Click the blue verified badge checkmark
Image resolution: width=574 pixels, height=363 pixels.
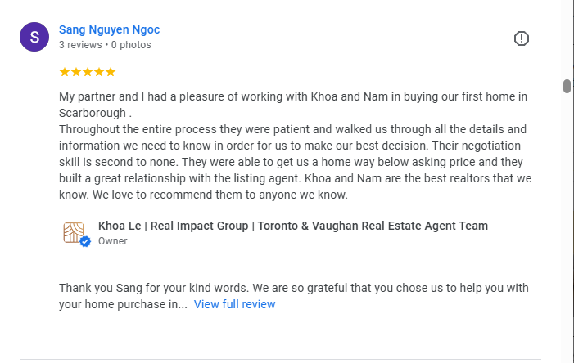point(85,242)
